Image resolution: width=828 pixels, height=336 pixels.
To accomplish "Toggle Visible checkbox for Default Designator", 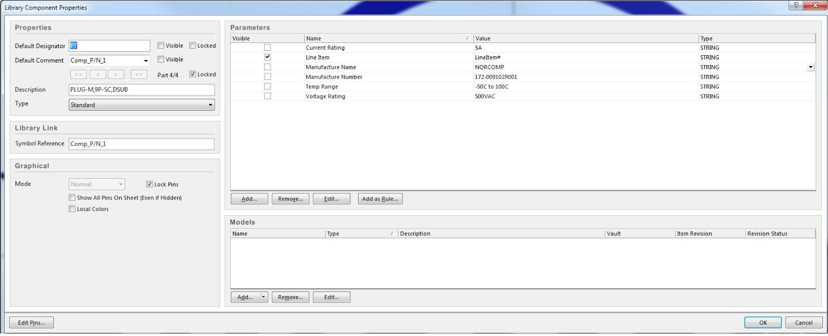I will click(x=161, y=45).
